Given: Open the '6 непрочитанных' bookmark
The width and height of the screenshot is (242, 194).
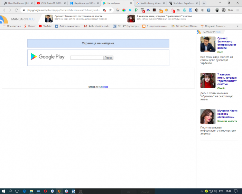Looking at the screenshot, I should (x=155, y=26).
